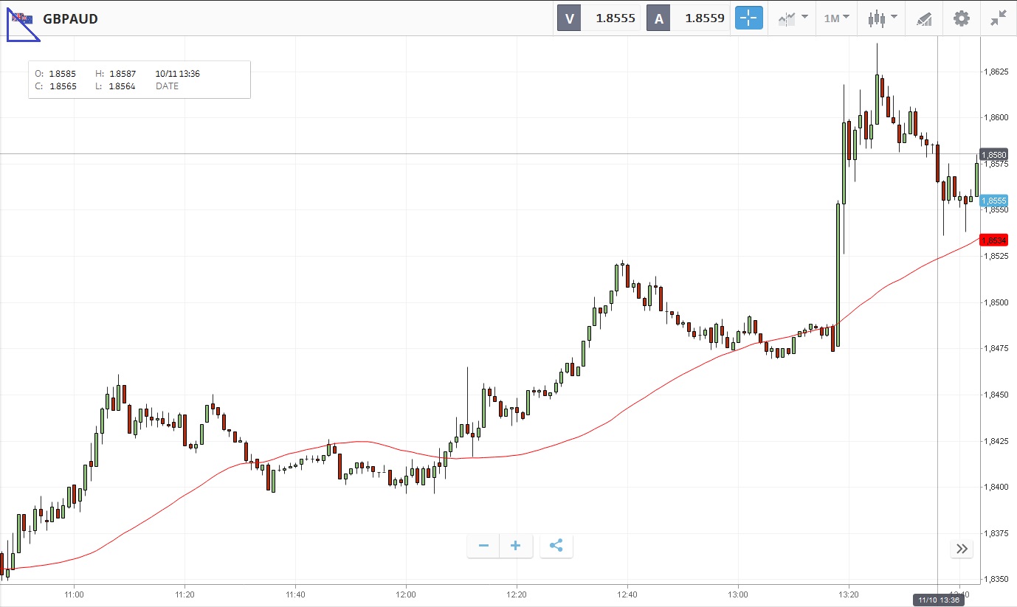The width and height of the screenshot is (1017, 607).
Task: Open chart settings gear
Action: tap(961, 18)
